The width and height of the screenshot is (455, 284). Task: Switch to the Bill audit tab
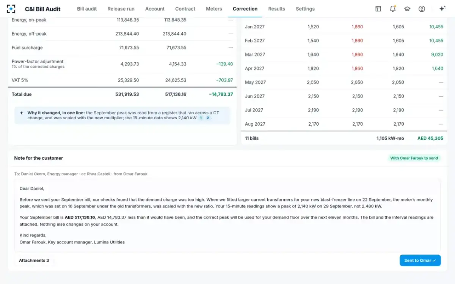click(x=87, y=9)
